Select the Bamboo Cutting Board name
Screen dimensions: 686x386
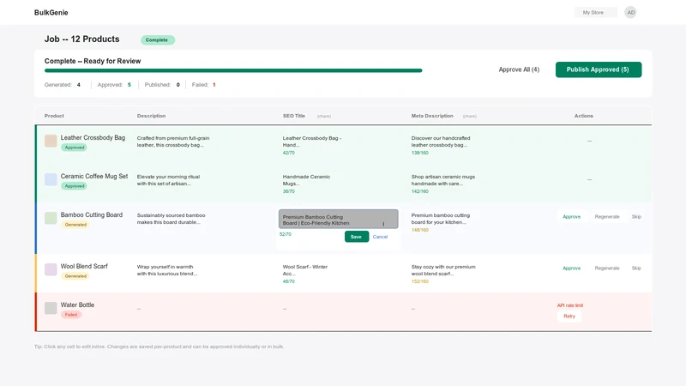click(92, 214)
